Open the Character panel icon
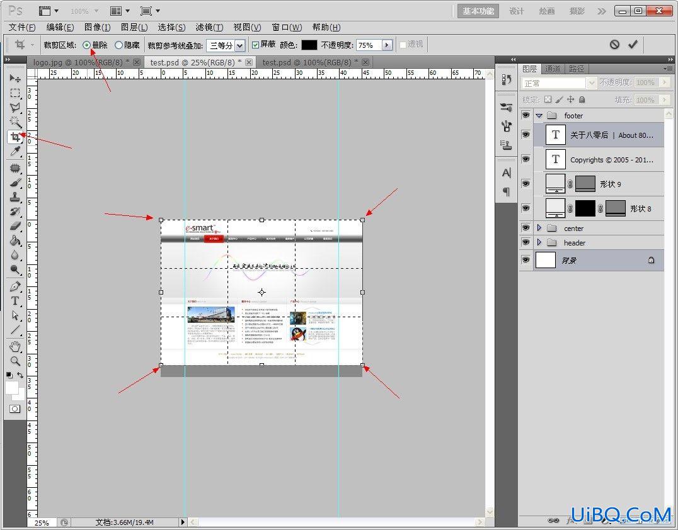 click(x=507, y=172)
